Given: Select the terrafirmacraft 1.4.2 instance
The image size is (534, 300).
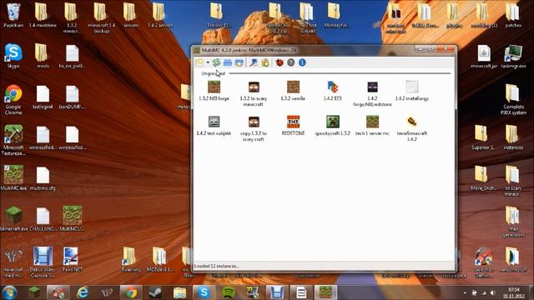Looking at the screenshot, I should [411, 128].
